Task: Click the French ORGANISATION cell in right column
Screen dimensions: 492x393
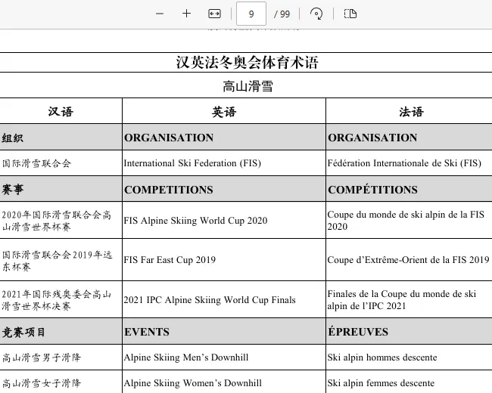Action: (409, 138)
